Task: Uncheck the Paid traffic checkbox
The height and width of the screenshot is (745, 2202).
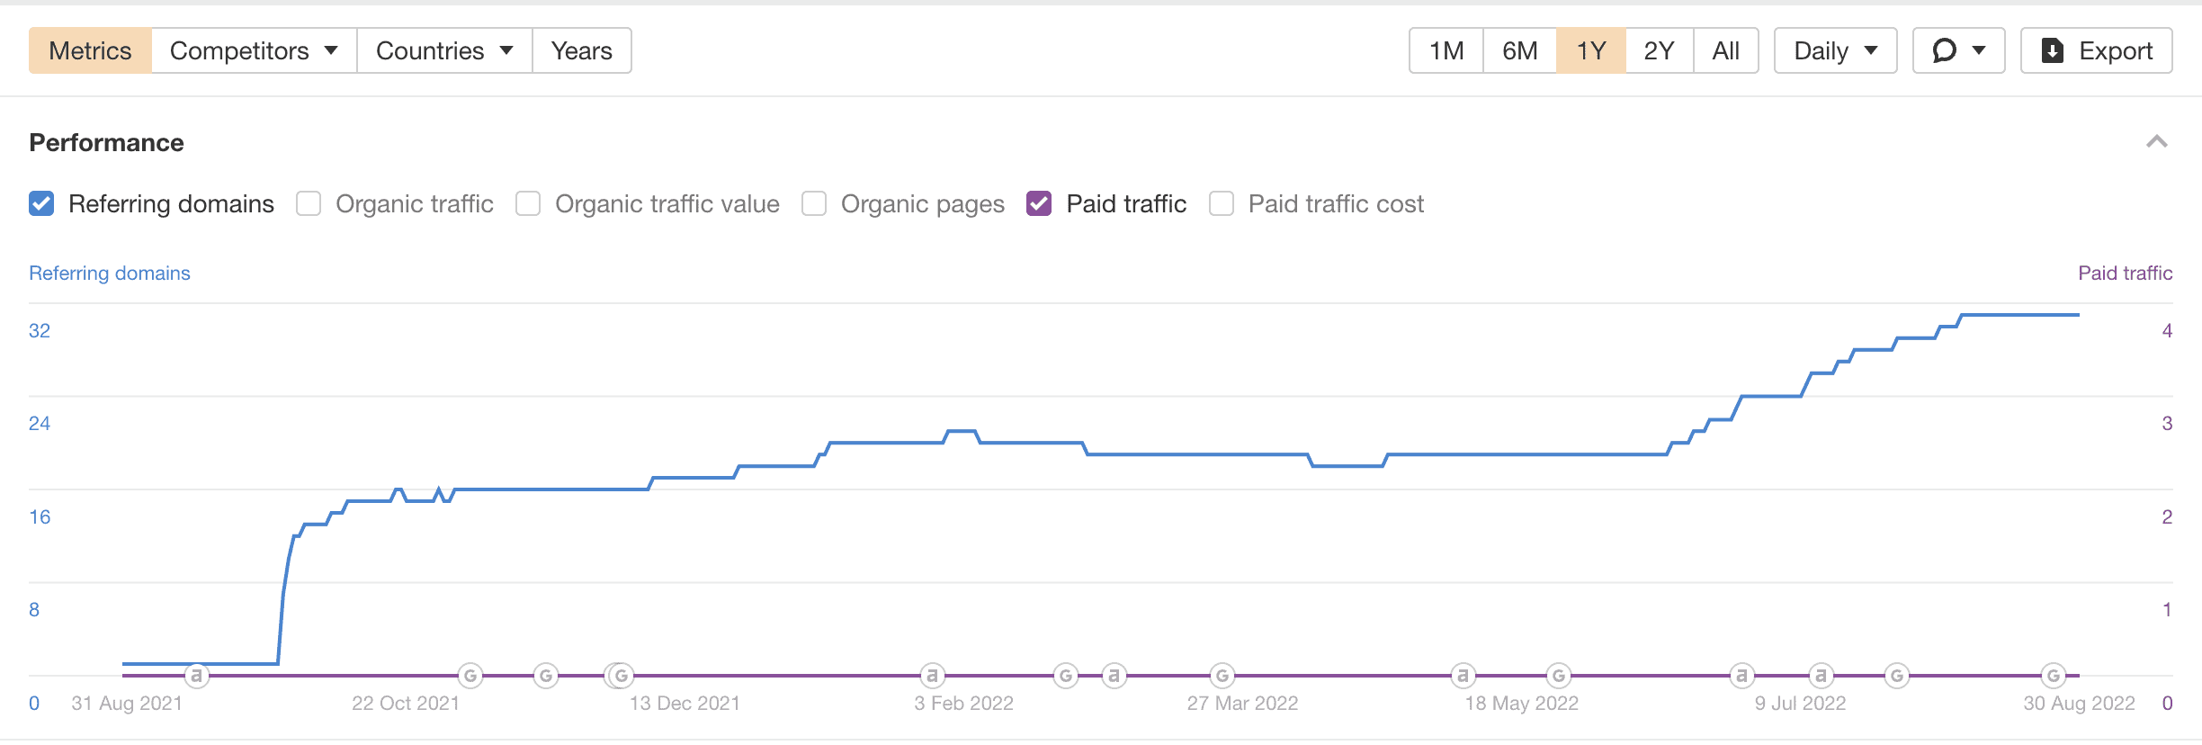Action: (1039, 203)
